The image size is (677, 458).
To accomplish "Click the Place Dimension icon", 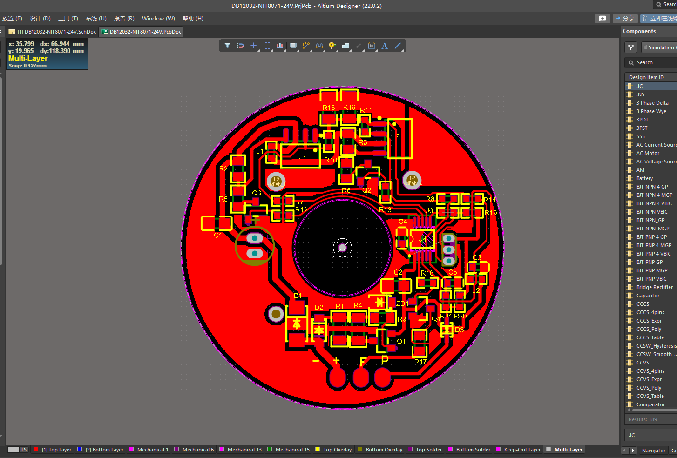I will pos(372,46).
